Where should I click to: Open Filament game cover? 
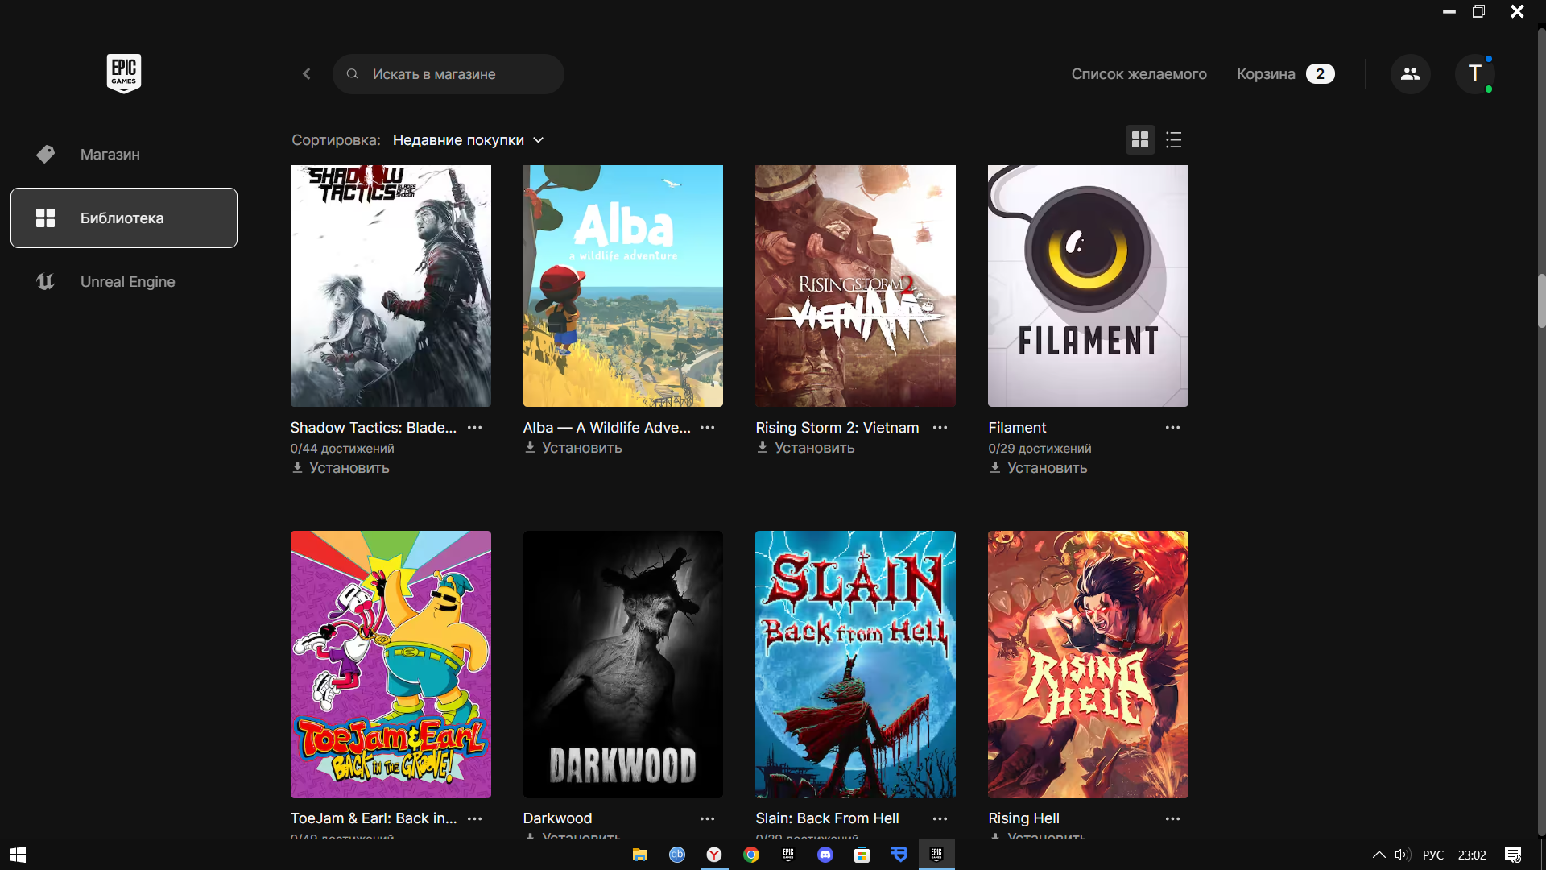coord(1088,286)
